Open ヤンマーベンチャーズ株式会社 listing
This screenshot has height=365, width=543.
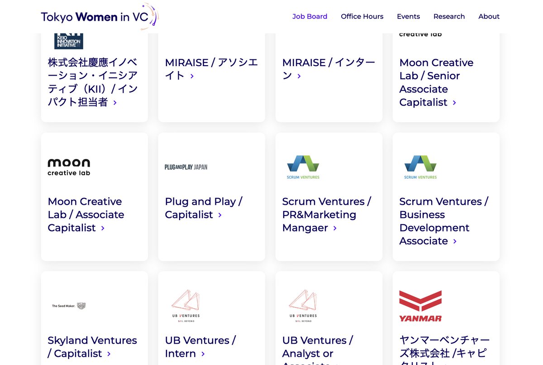click(444, 351)
